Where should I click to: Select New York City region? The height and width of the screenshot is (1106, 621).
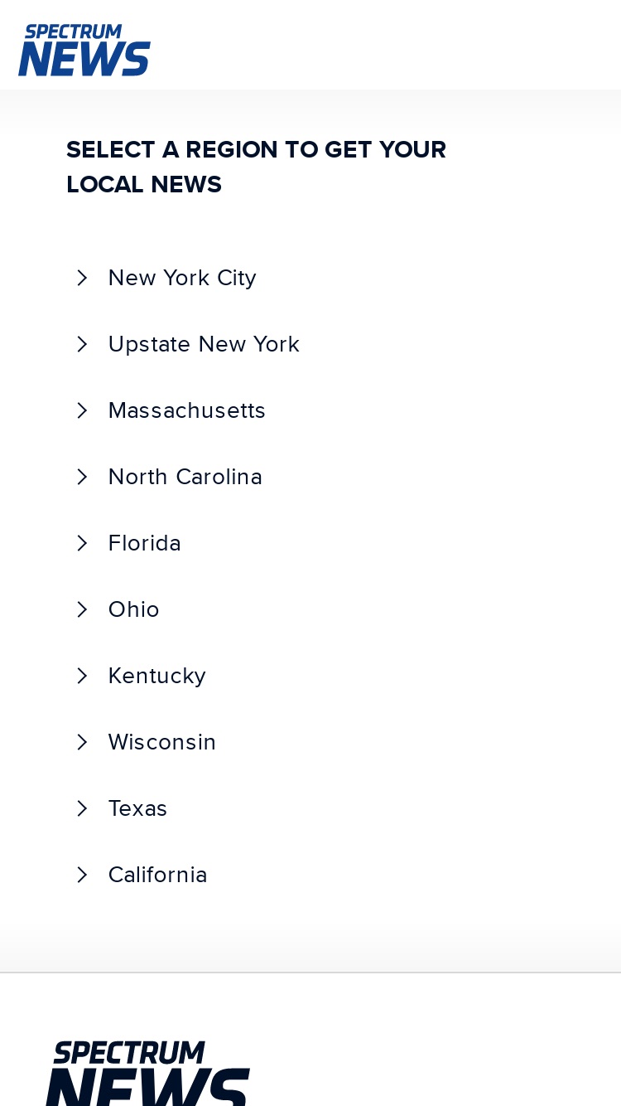[x=182, y=278]
